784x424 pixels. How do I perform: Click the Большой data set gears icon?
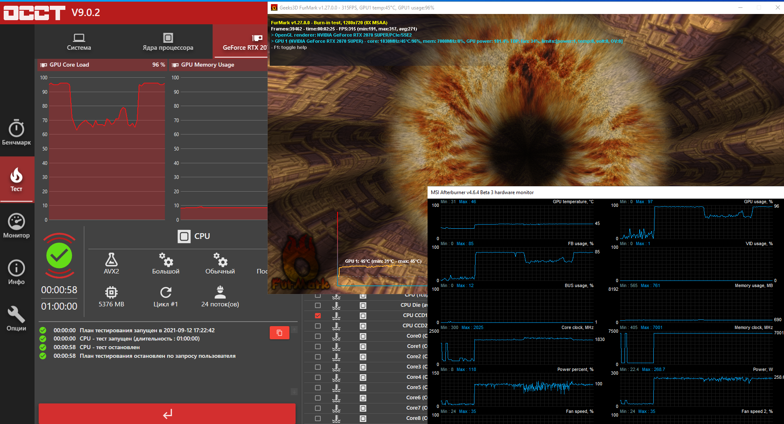(166, 259)
